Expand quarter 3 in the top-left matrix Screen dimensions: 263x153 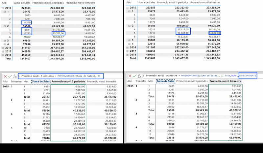pyautogui.click(x=5, y=40)
